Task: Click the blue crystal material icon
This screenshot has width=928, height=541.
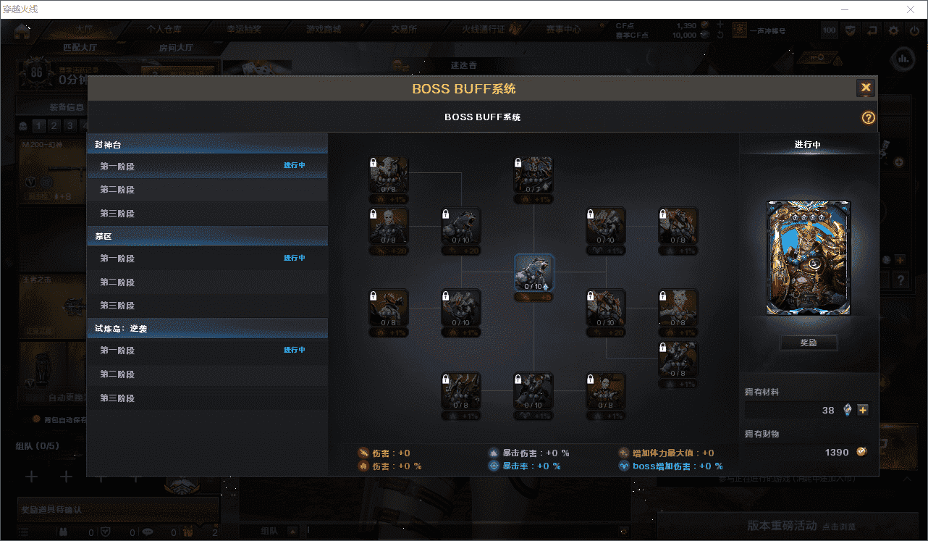Action: pos(848,410)
